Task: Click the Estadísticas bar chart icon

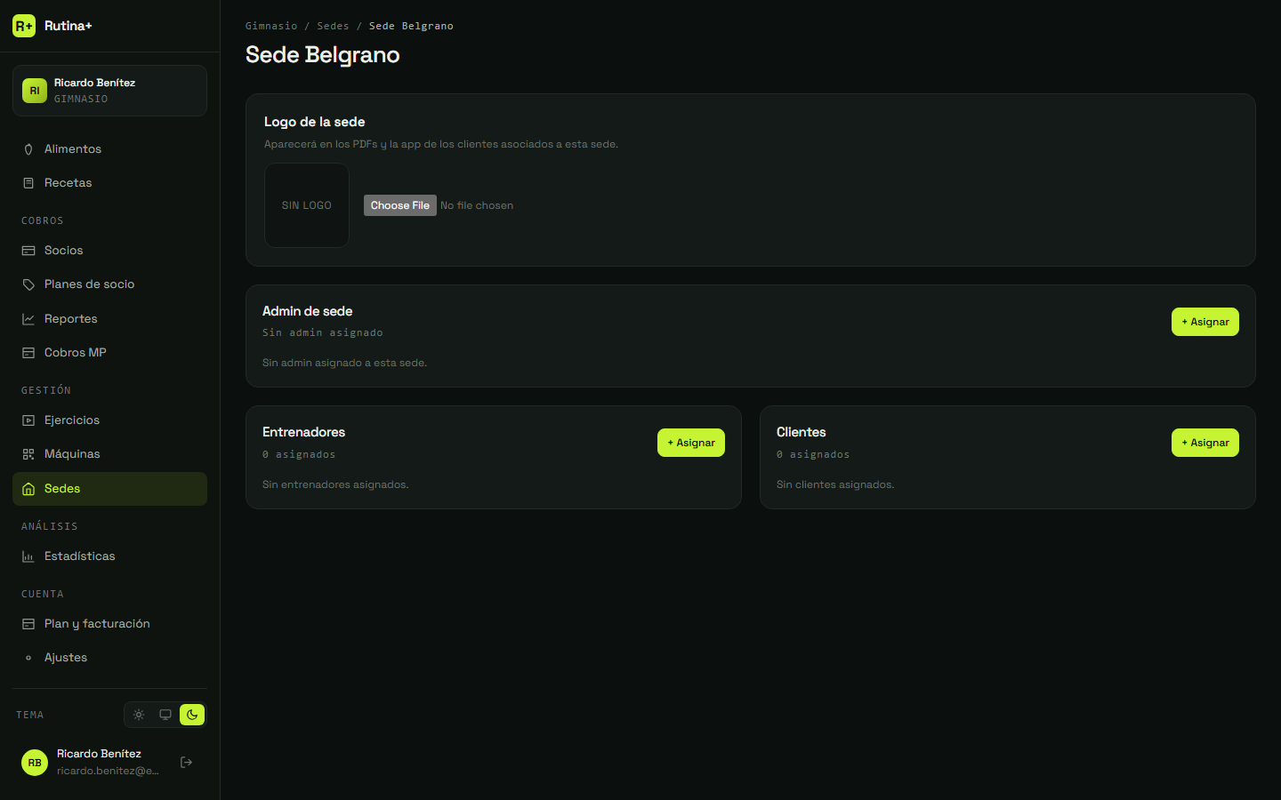Action: tap(28, 556)
